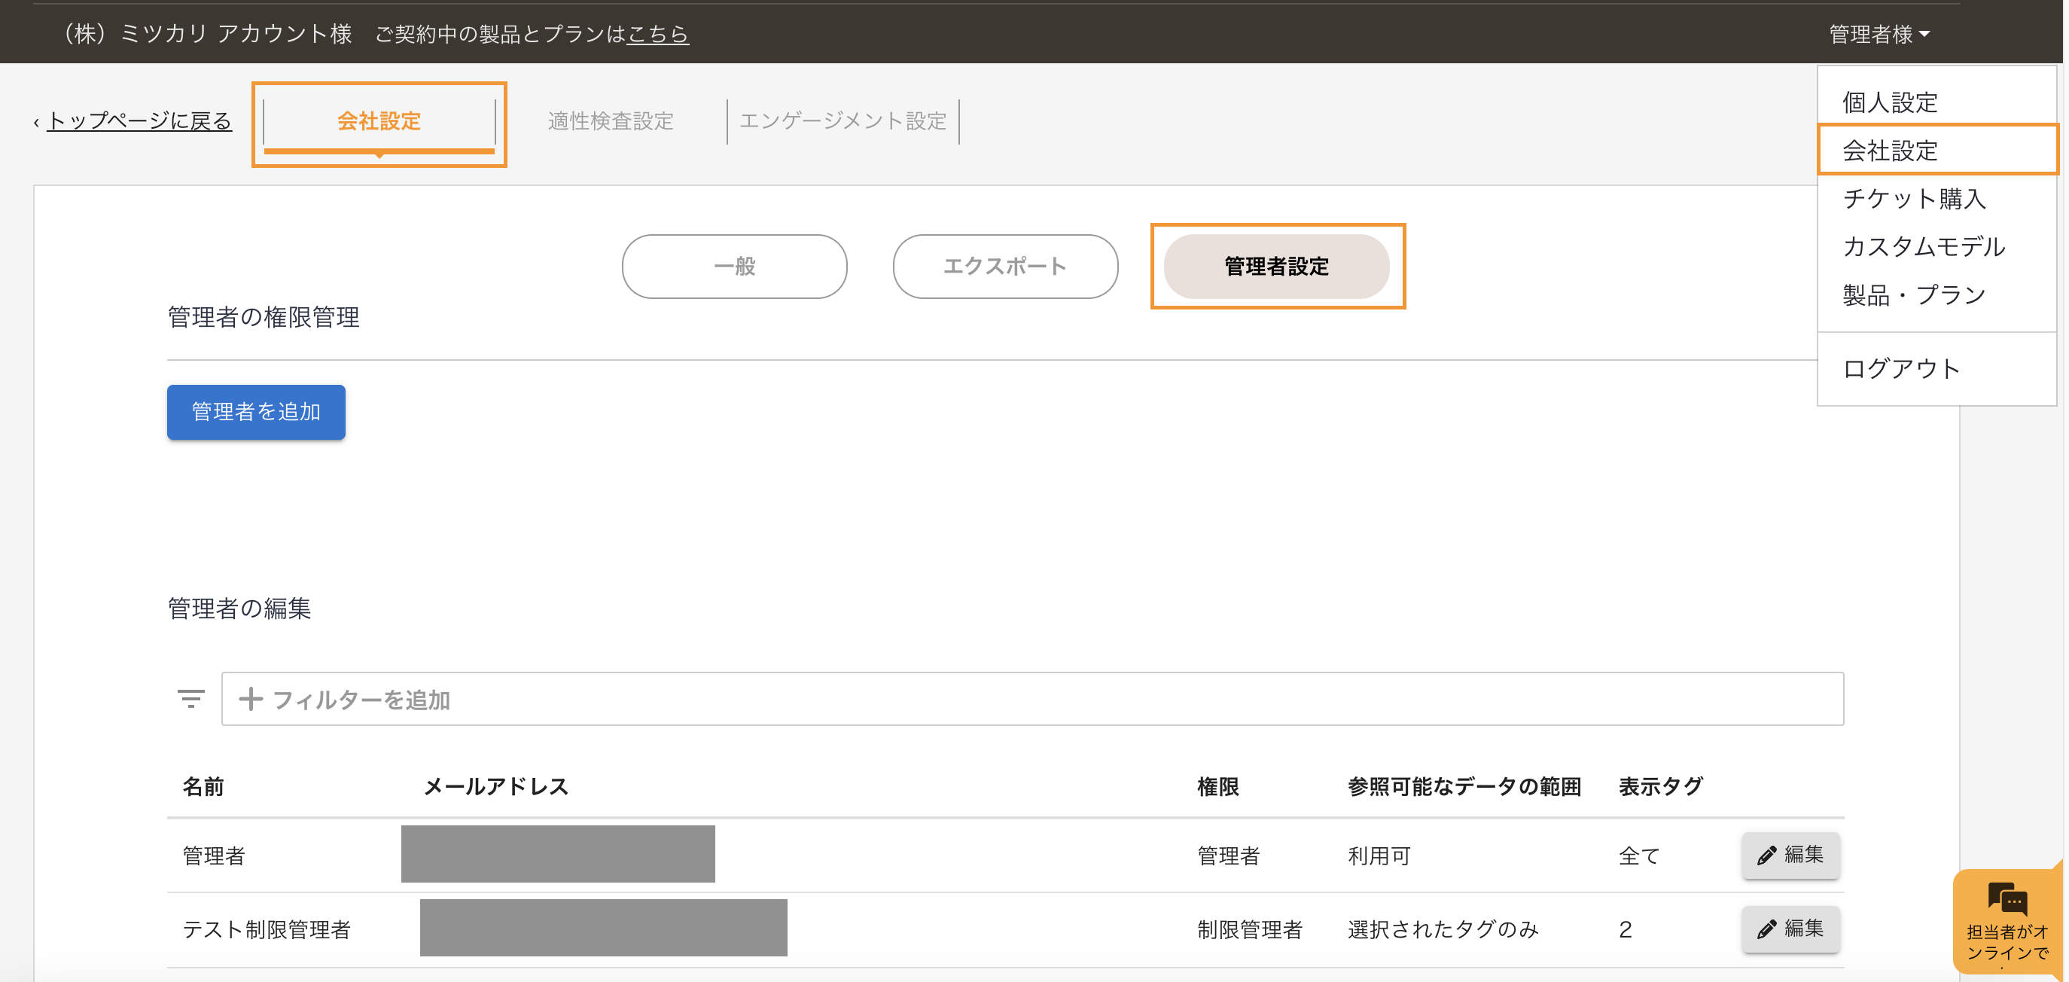Viewport: 2069px width, 982px height.
Task: Open the エンゲージメント設定 tab
Action: 843,121
